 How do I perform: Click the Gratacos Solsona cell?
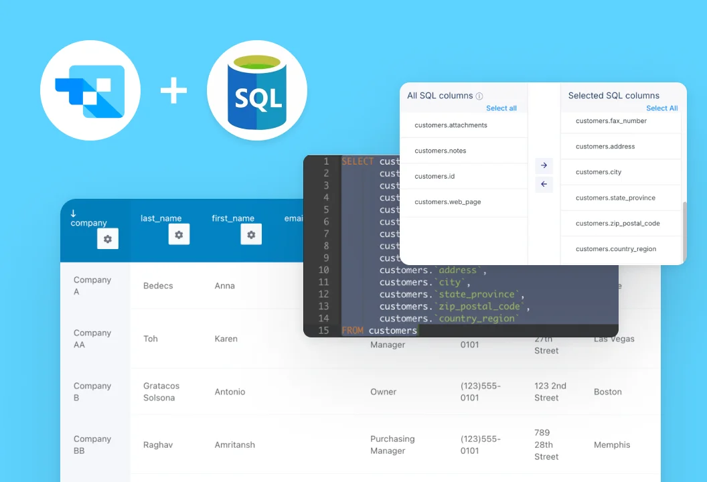(161, 392)
